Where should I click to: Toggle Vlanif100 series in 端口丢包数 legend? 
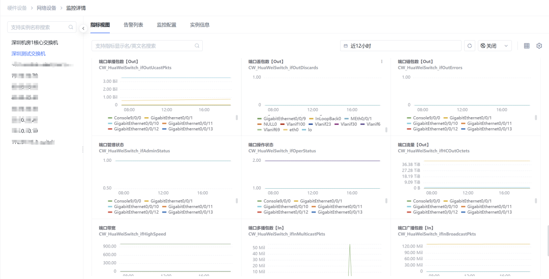click(293, 124)
